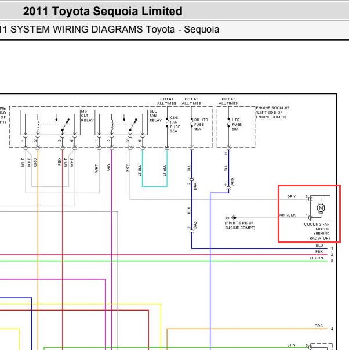
Task: Click 'BLU' label beside wire number 1
Action: pyautogui.click(x=319, y=246)
